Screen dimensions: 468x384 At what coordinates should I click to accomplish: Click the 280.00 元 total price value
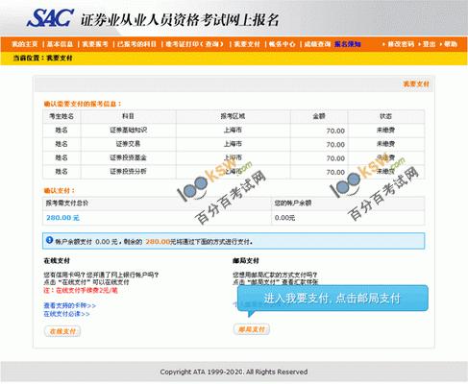click(x=62, y=218)
